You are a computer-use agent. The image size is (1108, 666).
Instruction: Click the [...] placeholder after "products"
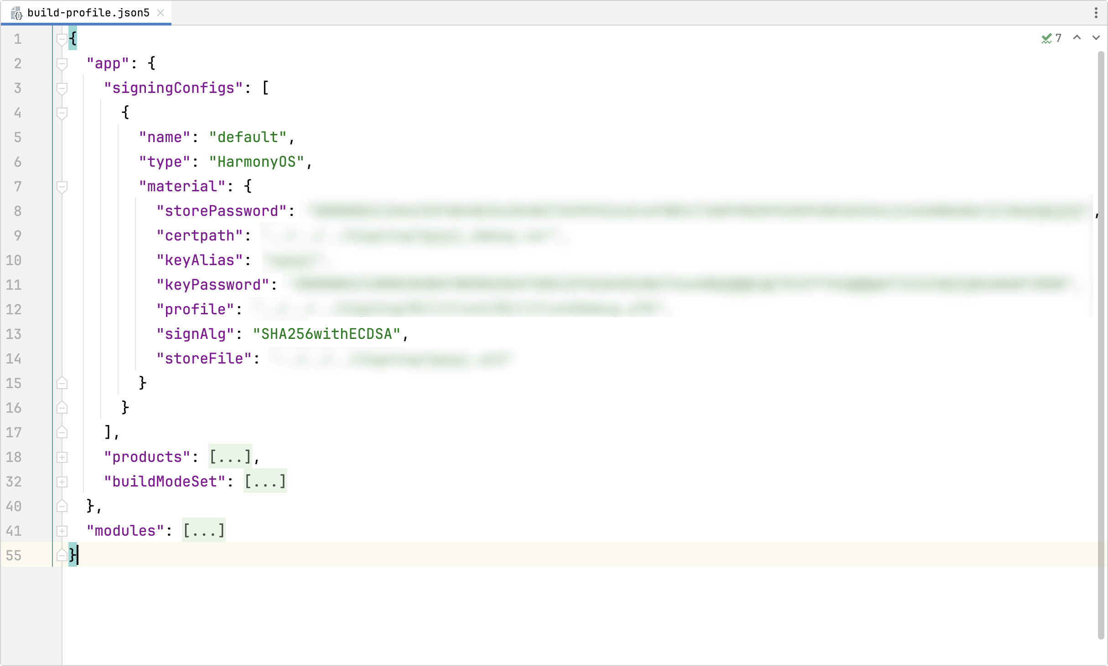tap(230, 457)
